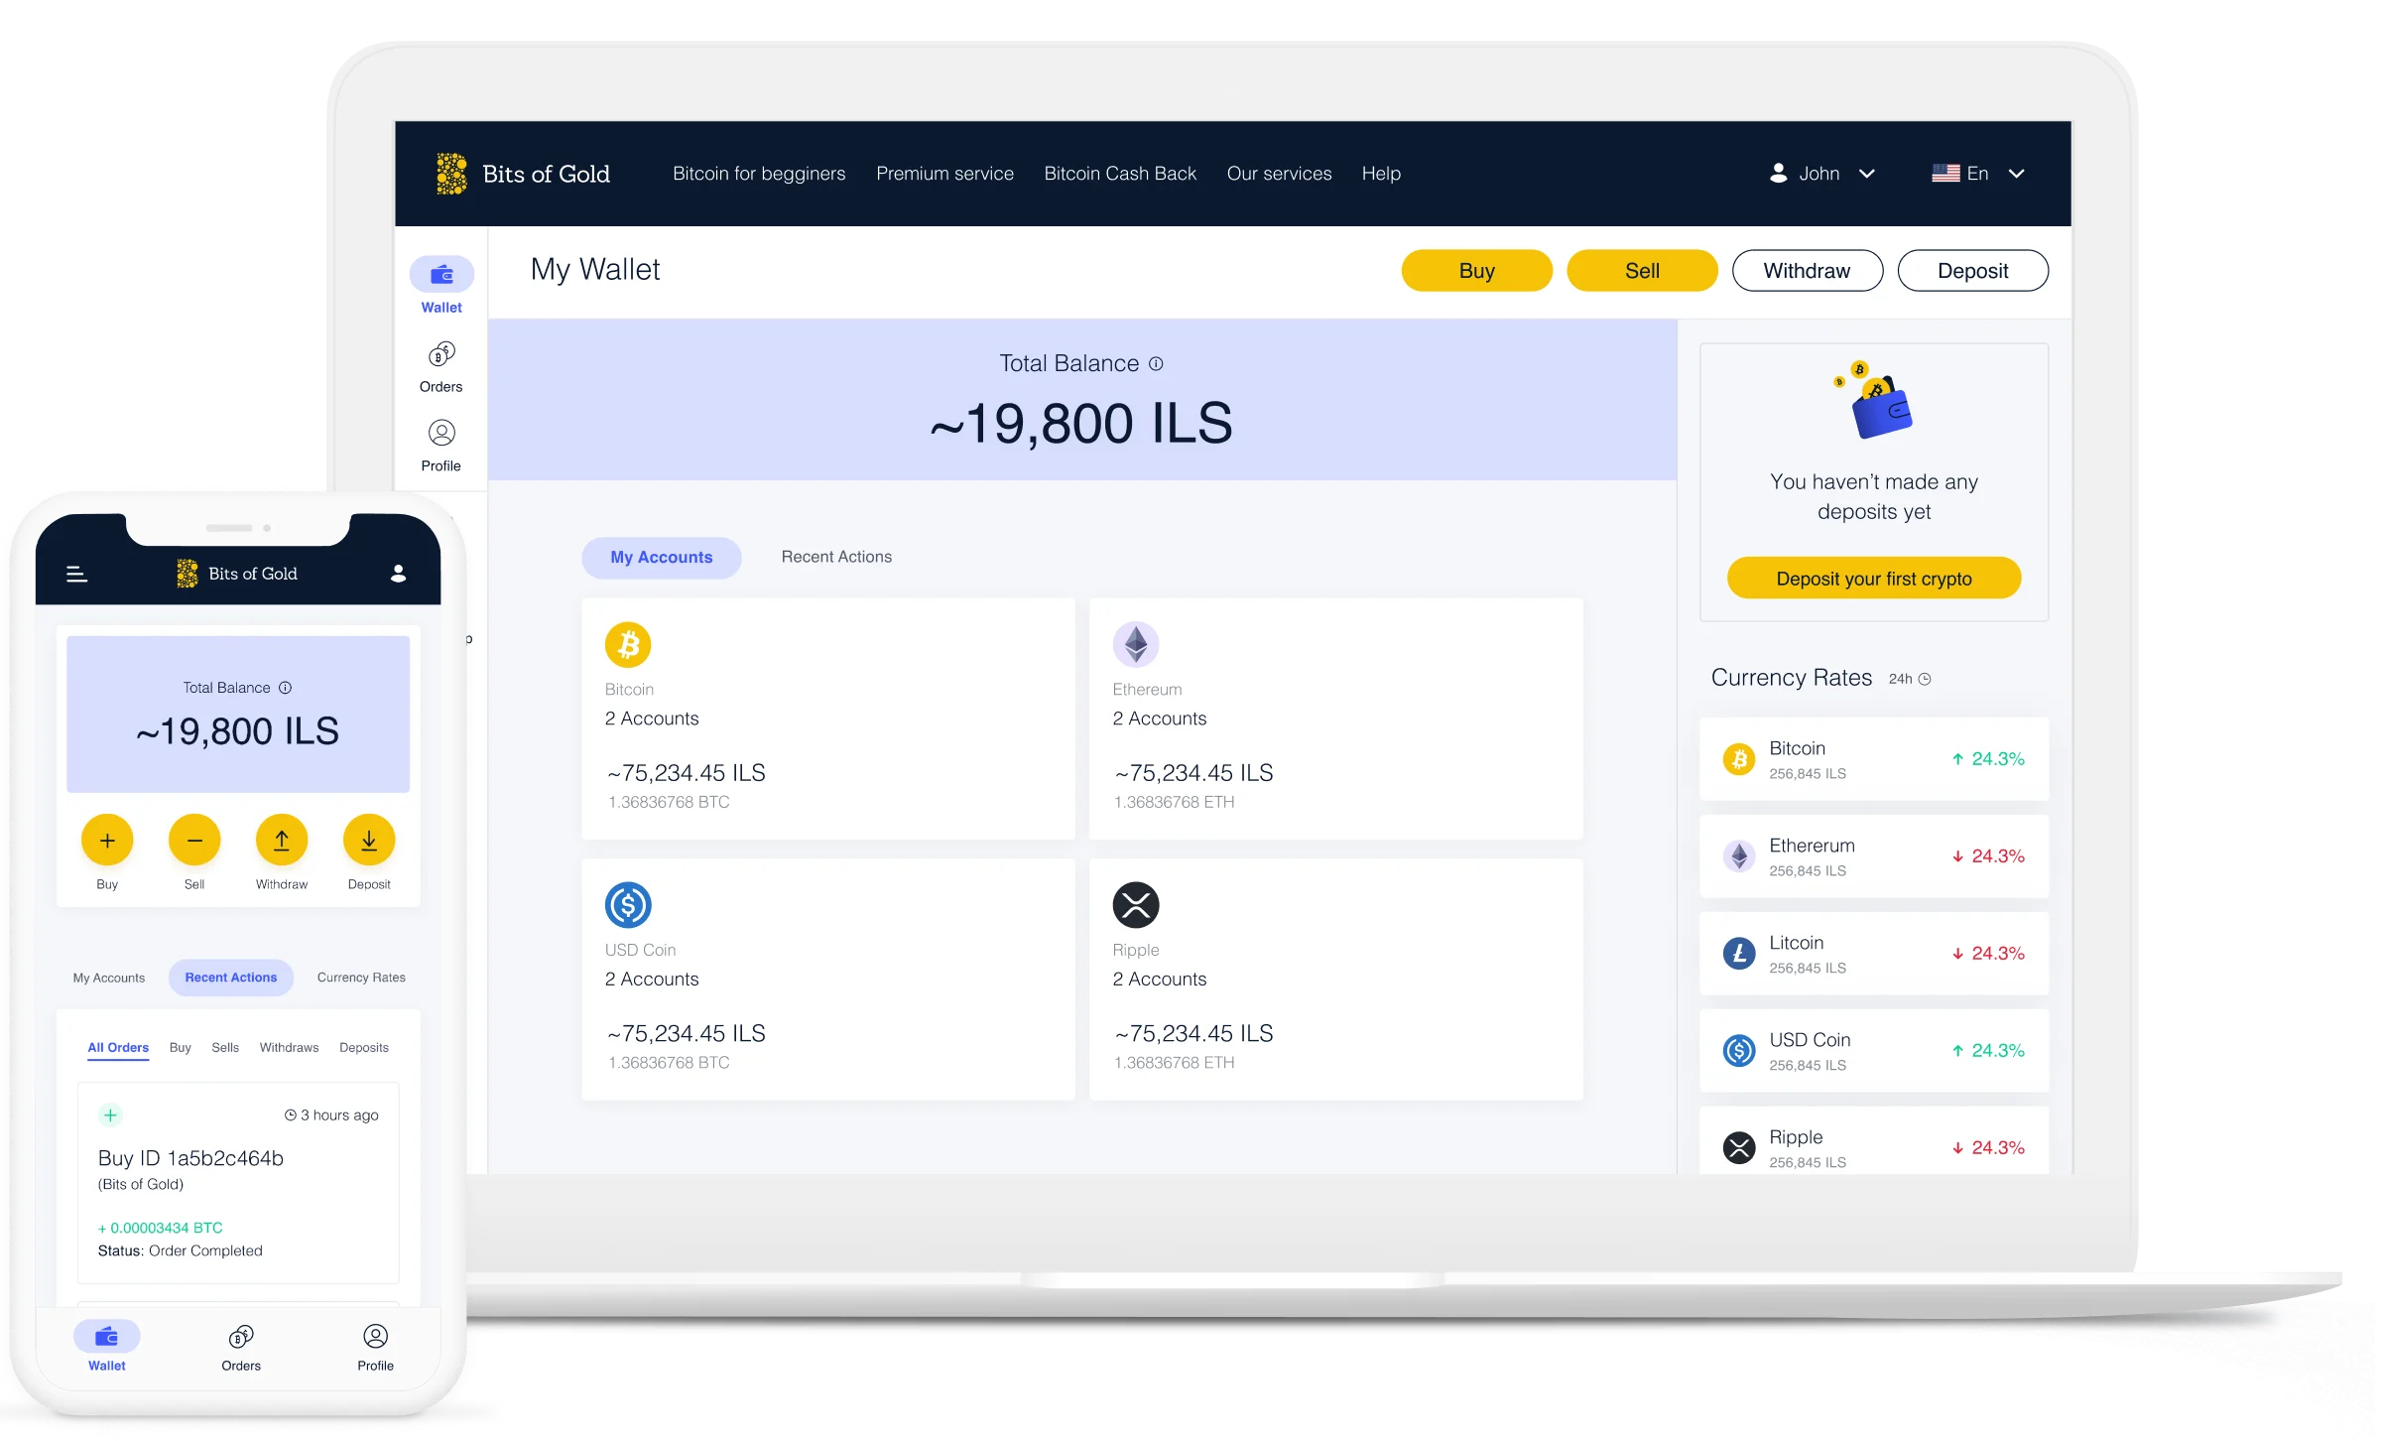Tap the mobile Buy plus icon
The width and height of the screenshot is (2381, 1441).
[107, 841]
